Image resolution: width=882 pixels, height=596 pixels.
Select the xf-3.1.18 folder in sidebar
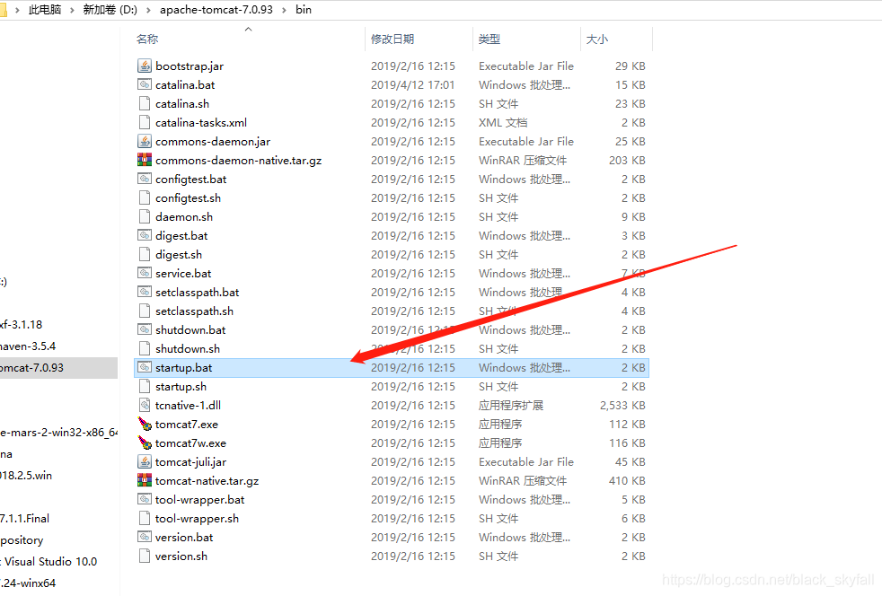click(x=22, y=324)
